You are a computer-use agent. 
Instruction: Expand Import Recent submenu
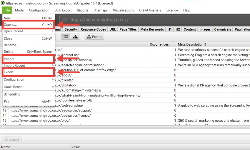pos(29,66)
